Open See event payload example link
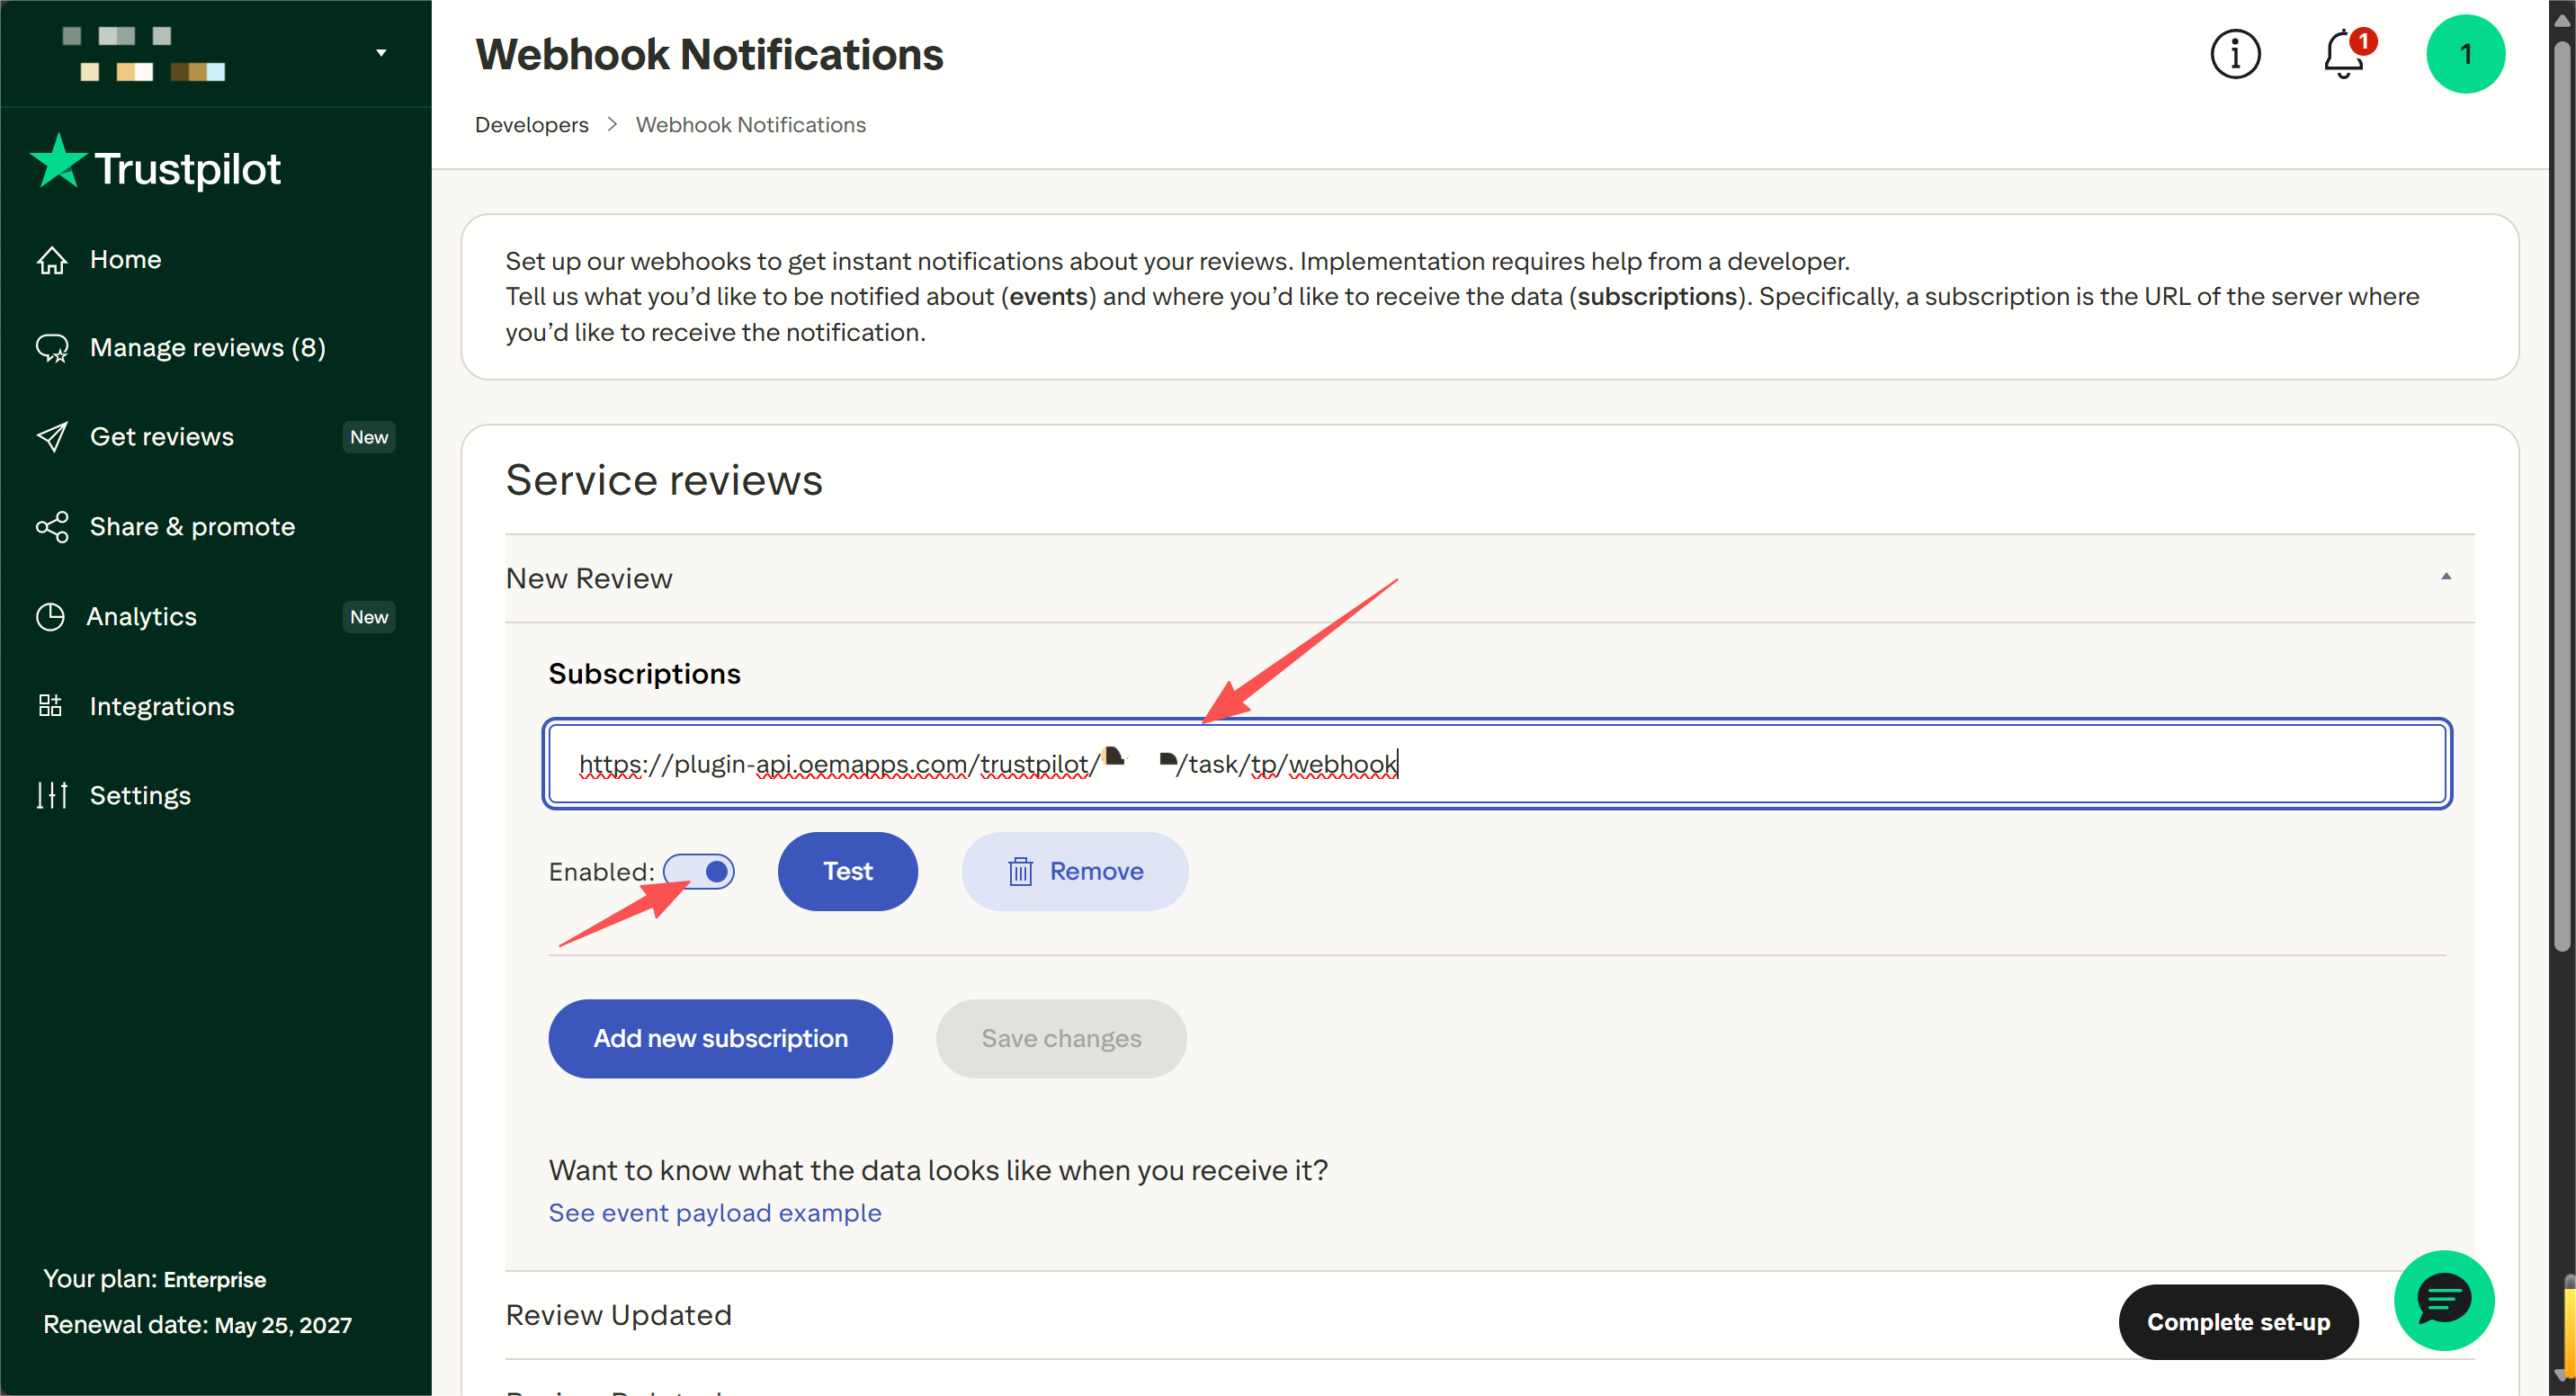The height and width of the screenshot is (1396, 2576). (x=715, y=1213)
